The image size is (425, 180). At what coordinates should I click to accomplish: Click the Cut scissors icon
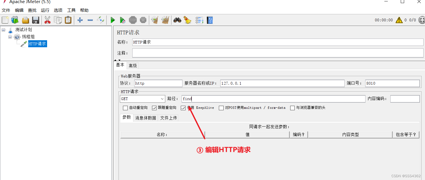[47, 20]
